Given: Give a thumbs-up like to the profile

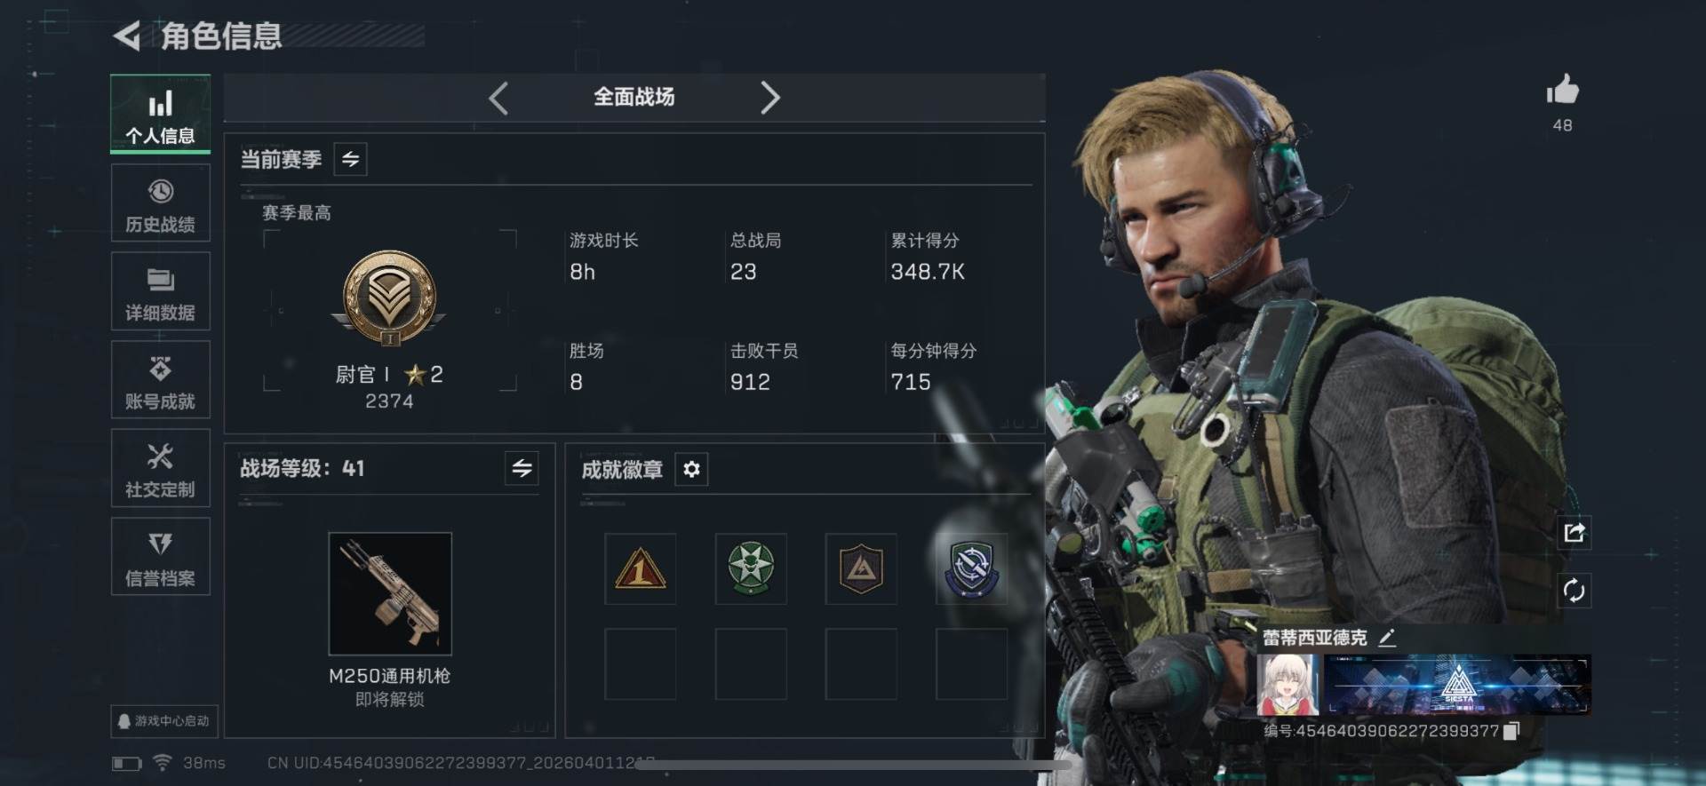Looking at the screenshot, I should pyautogui.click(x=1562, y=91).
